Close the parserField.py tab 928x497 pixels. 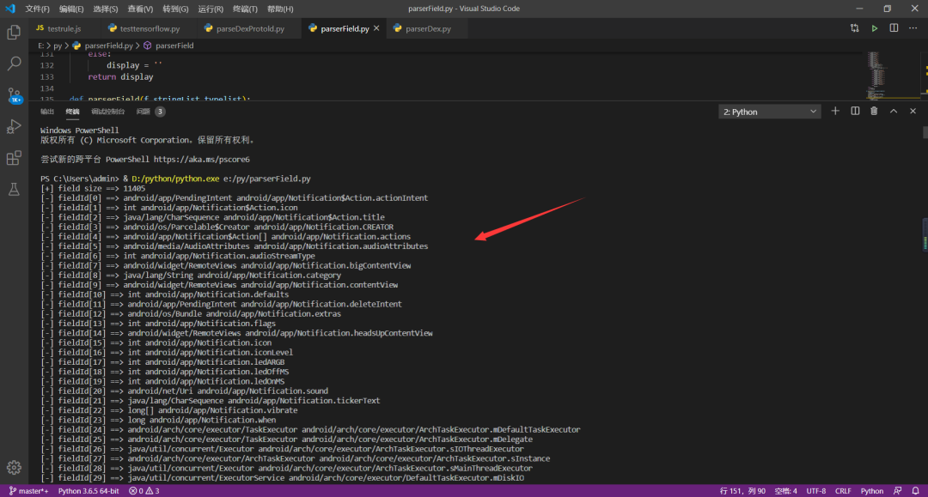376,28
